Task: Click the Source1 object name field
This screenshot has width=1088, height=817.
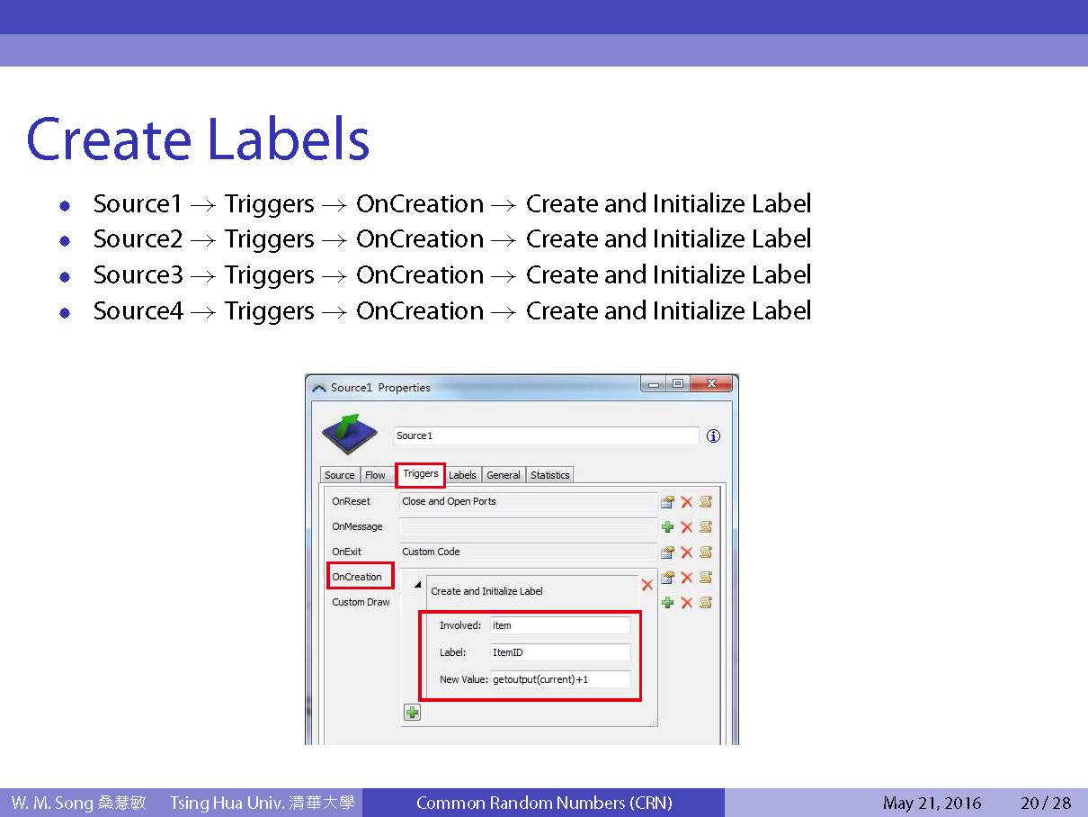Action: click(545, 436)
